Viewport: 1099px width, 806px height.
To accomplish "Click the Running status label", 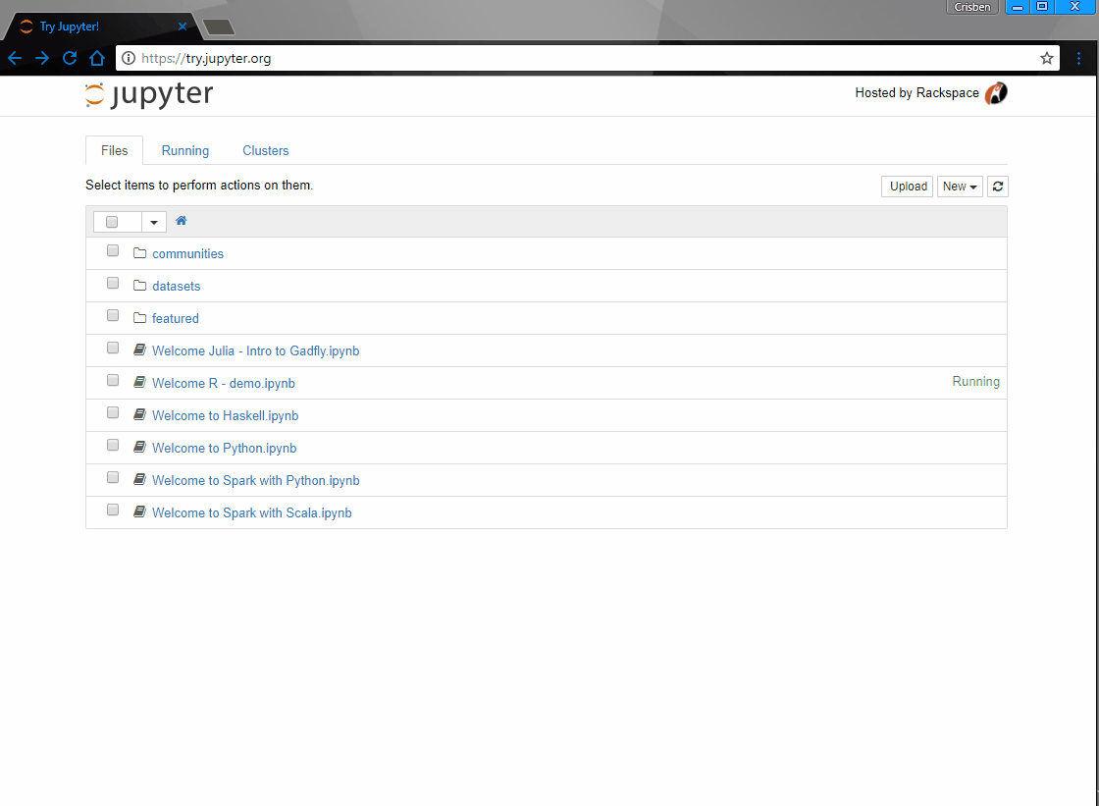I will pos(975,382).
